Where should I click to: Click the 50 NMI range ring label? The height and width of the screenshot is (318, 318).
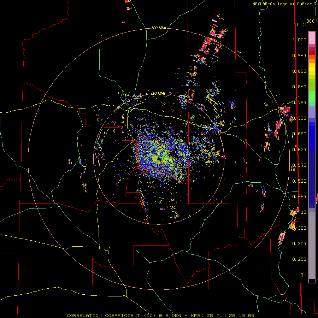(x=159, y=94)
